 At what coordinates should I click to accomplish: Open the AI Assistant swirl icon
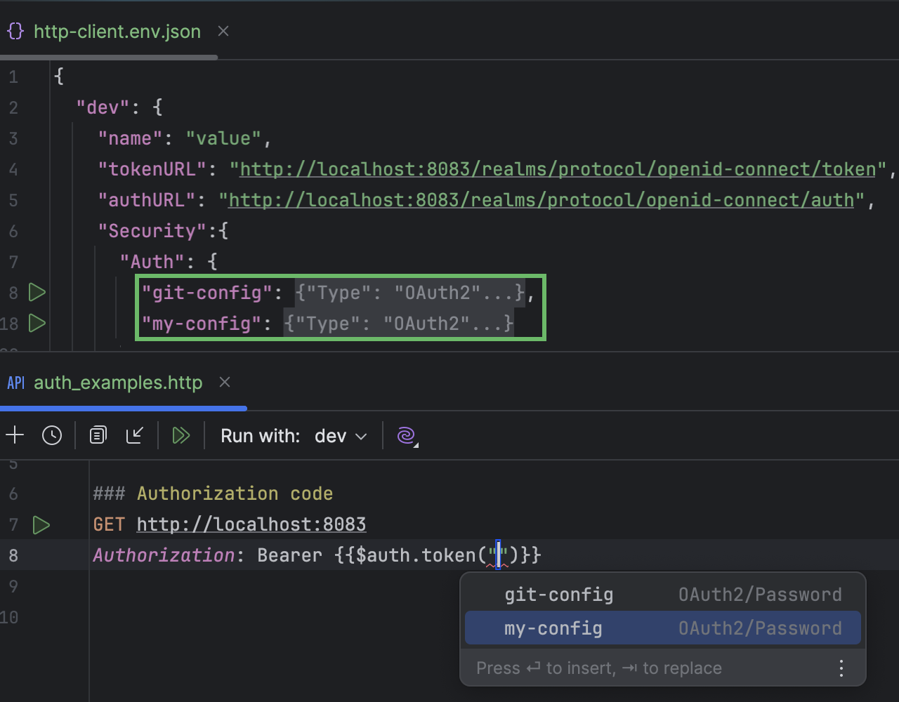406,435
